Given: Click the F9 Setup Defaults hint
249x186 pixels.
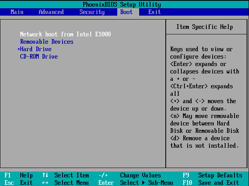Looking at the screenshot, I should [x=213, y=175].
